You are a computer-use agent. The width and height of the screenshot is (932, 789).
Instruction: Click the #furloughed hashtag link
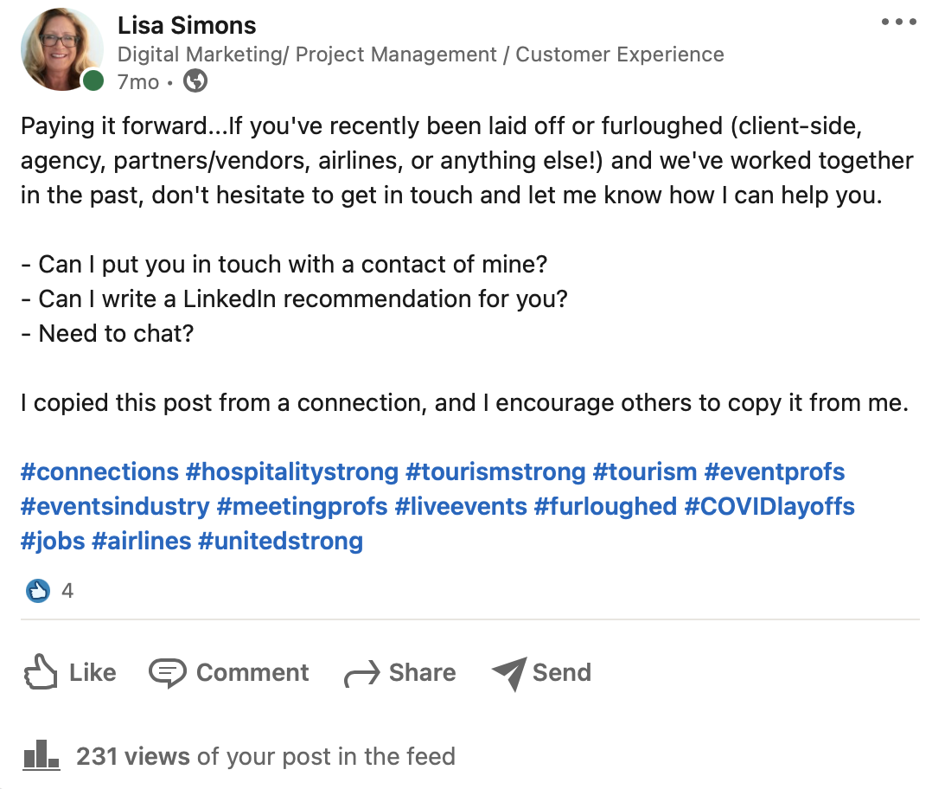point(605,506)
